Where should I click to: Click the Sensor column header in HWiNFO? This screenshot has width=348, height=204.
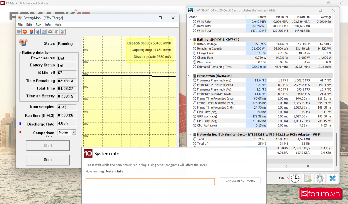point(192,17)
